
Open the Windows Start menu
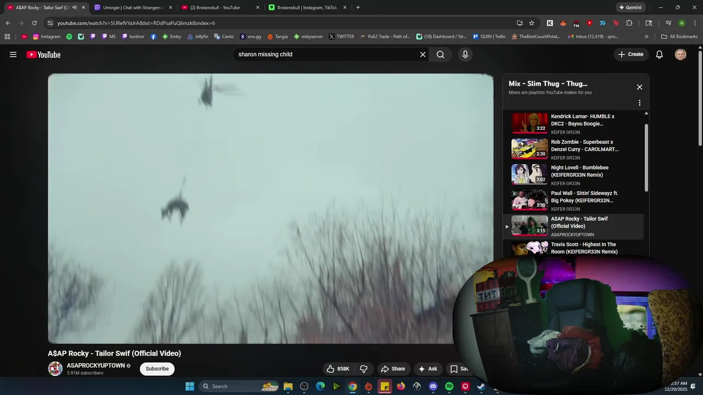pyautogui.click(x=189, y=386)
